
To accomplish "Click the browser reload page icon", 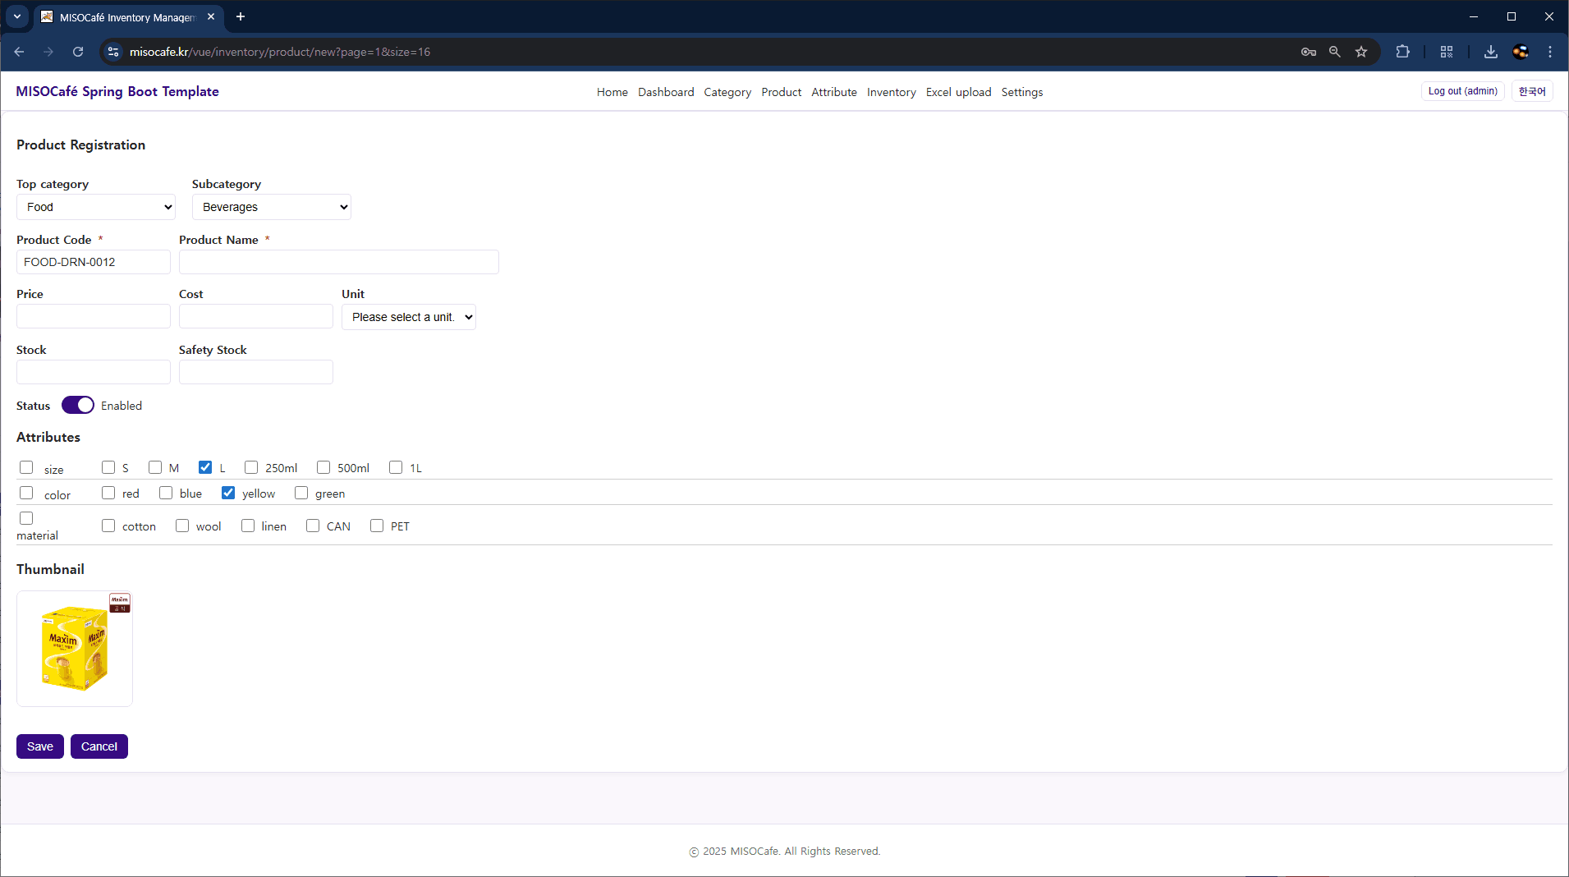I will tap(78, 52).
